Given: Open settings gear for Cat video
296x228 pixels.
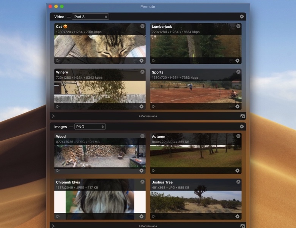Looking at the screenshot, I should 142,61.
